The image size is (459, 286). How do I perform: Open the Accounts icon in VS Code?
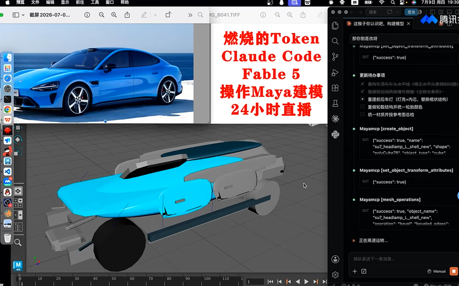click(335, 259)
